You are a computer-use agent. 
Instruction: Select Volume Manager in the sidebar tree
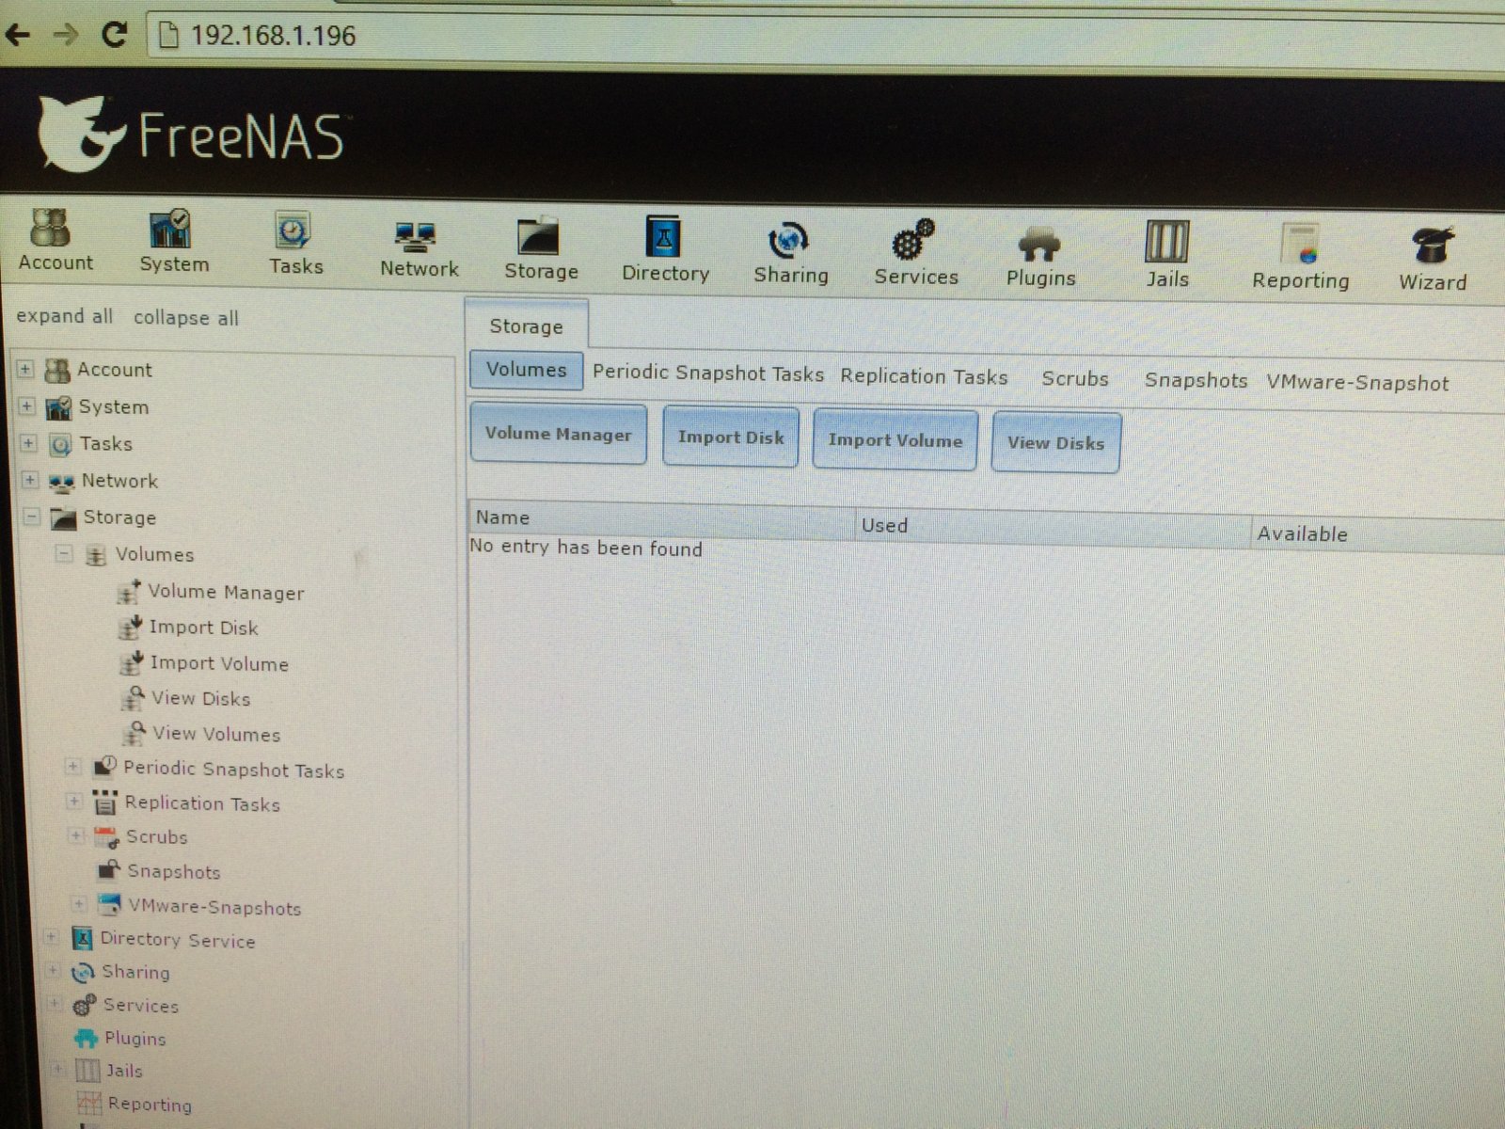(x=226, y=592)
